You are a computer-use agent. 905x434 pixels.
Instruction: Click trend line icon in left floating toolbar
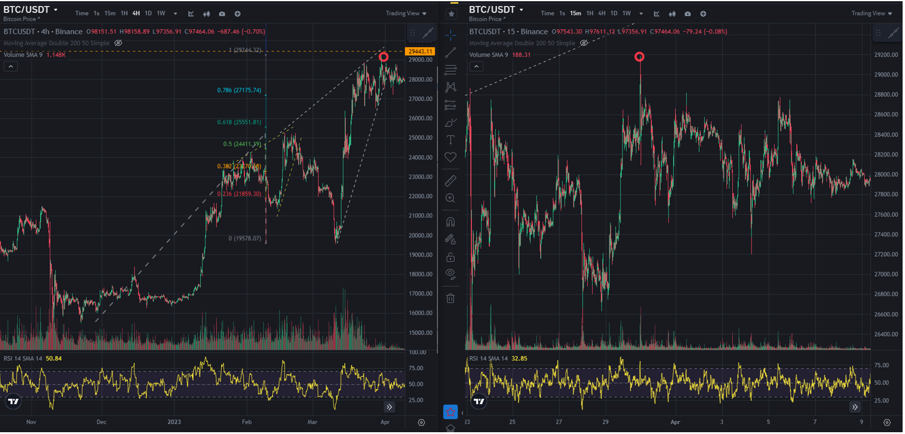point(428,34)
